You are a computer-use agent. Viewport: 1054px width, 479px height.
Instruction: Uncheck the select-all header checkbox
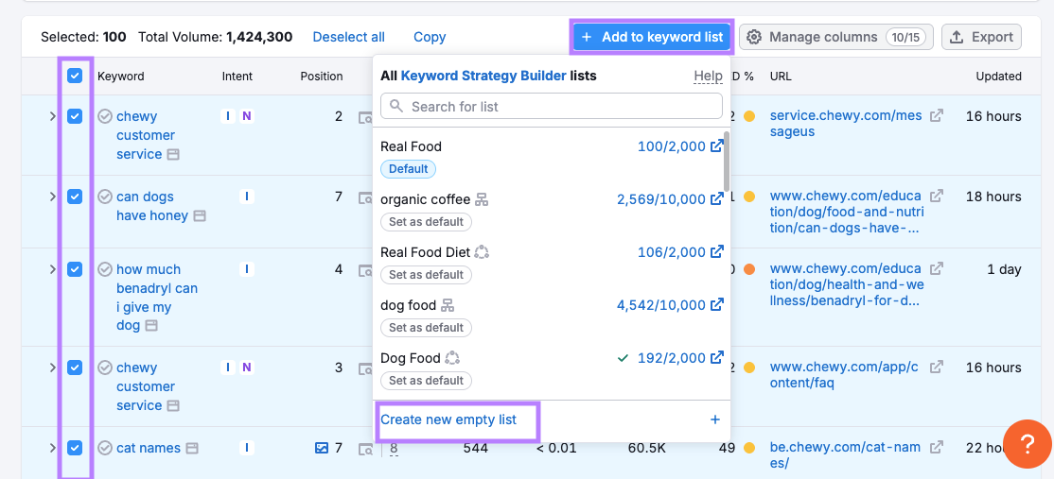(x=75, y=76)
